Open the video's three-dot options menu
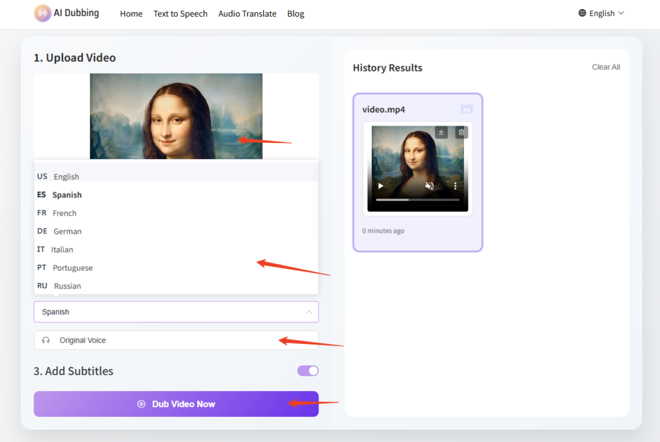This screenshot has width=660, height=442. point(455,186)
